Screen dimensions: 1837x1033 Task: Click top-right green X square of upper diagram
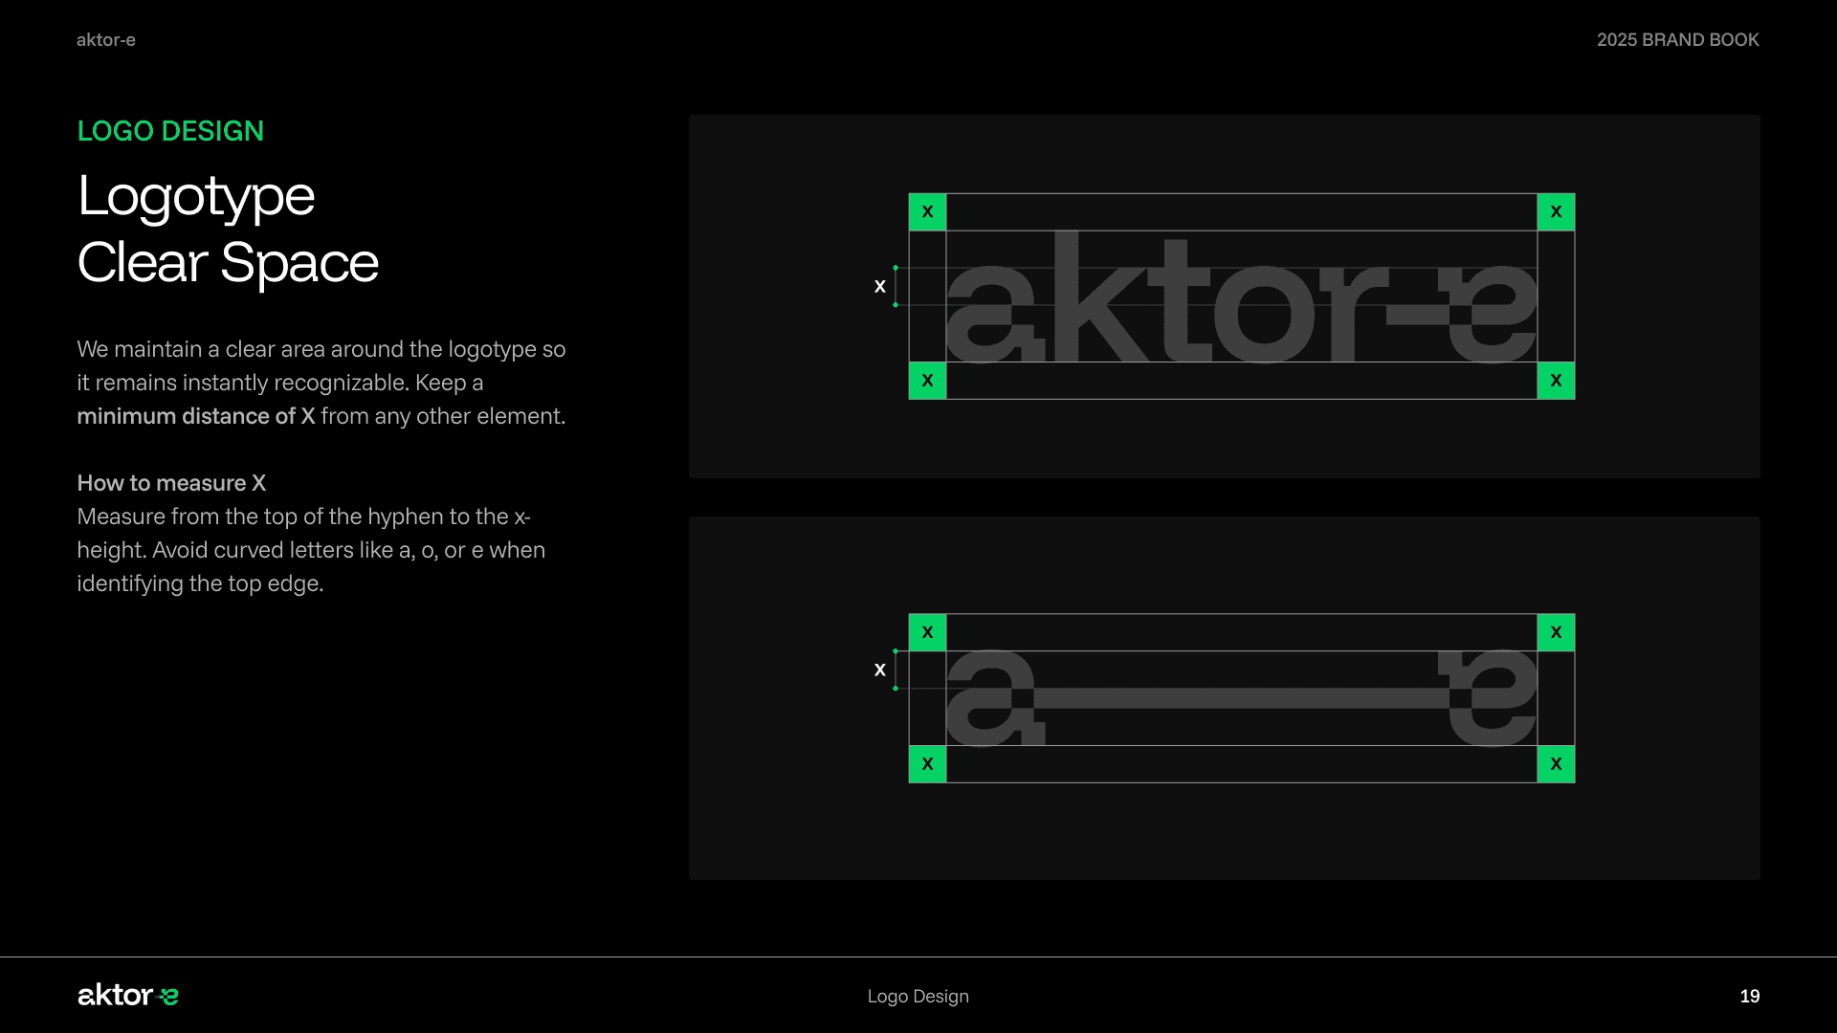1556,212
